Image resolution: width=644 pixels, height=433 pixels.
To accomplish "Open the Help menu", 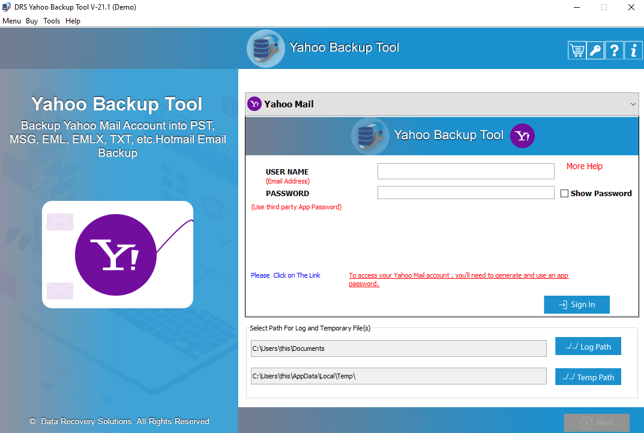I will pos(73,21).
